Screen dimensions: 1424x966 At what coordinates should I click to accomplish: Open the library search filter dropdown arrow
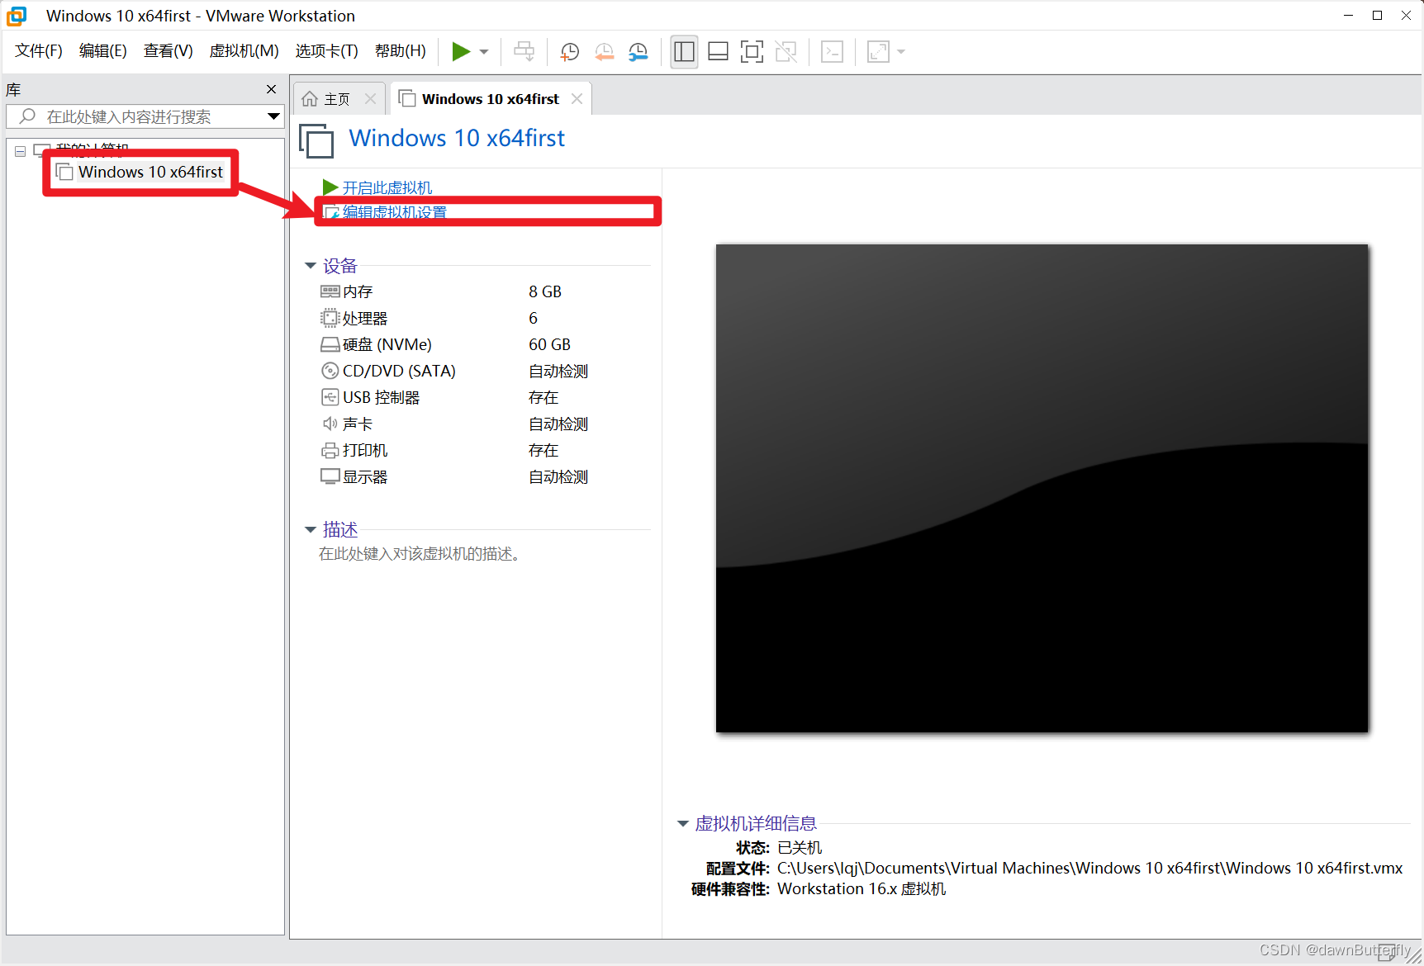point(273,116)
